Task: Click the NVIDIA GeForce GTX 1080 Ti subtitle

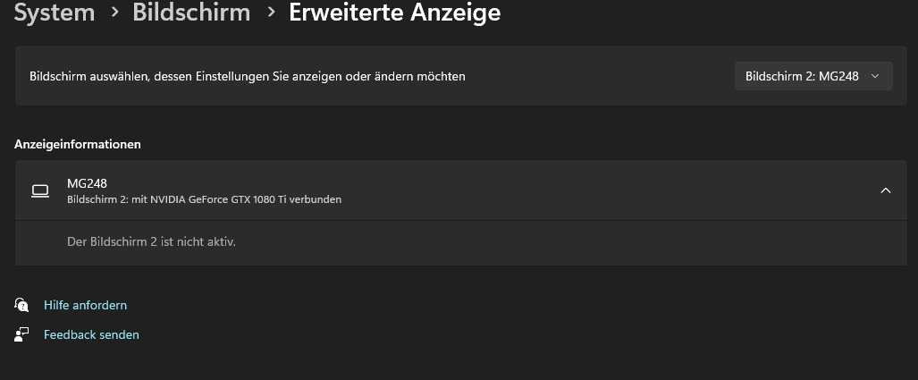Action: [204, 199]
